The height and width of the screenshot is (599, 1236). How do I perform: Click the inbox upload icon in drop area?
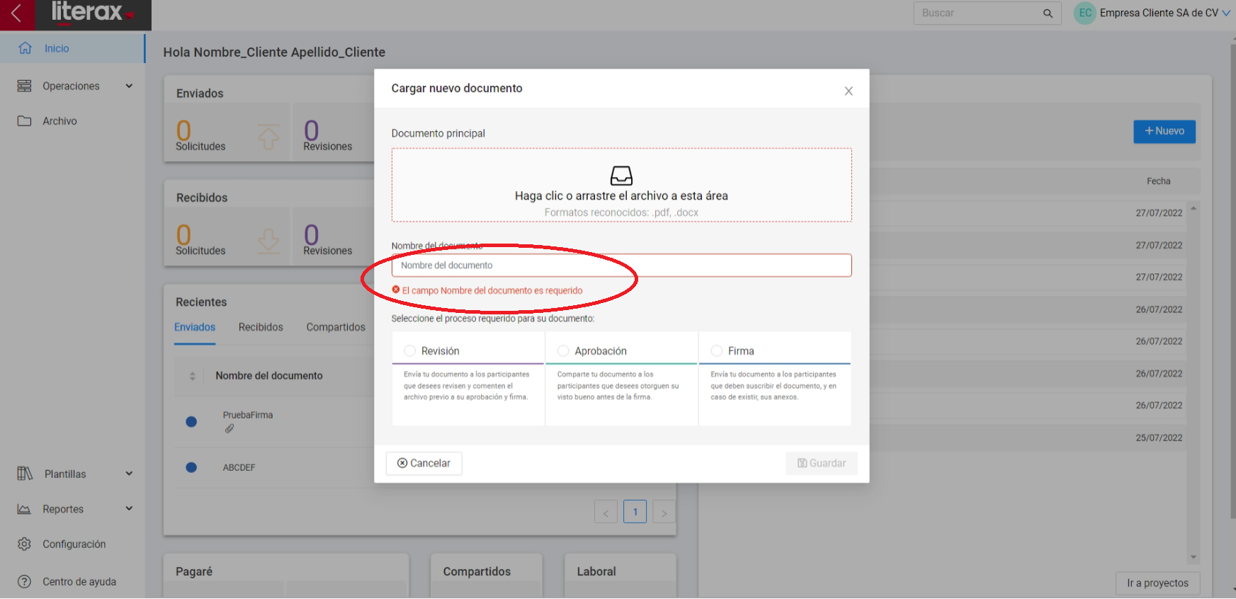click(x=621, y=175)
